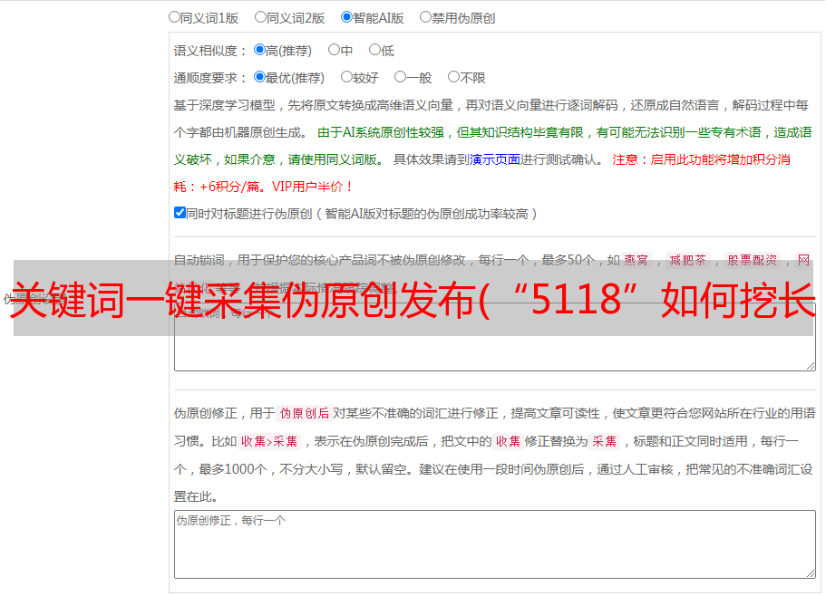Open the 演示页面 link
This screenshot has height=596, width=826.
(495, 159)
